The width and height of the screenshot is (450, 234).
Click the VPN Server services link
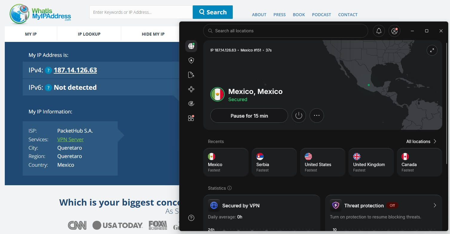click(71, 139)
